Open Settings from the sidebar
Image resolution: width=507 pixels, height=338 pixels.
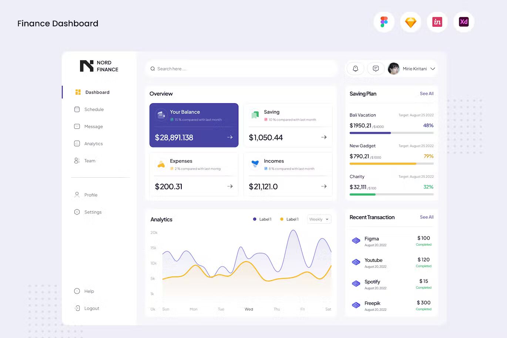pos(93,212)
